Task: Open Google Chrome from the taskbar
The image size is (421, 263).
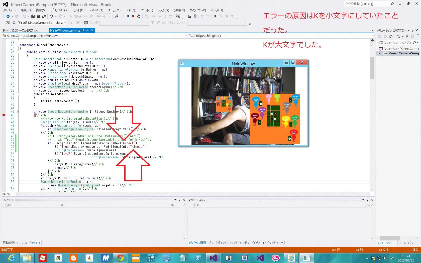Action: coord(120,258)
